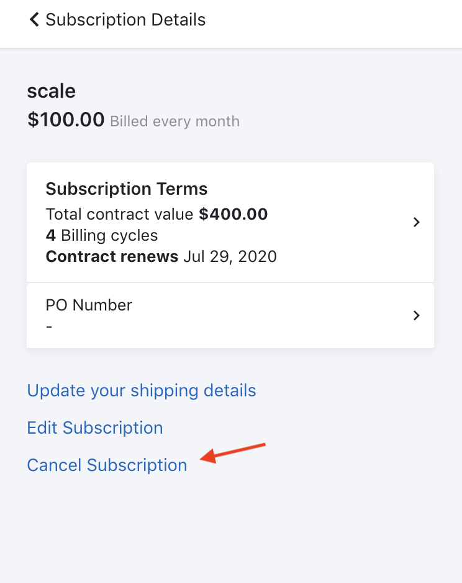Image resolution: width=462 pixels, height=583 pixels.
Task: Click the 4 Billing cycles line
Action: pyautogui.click(x=102, y=236)
